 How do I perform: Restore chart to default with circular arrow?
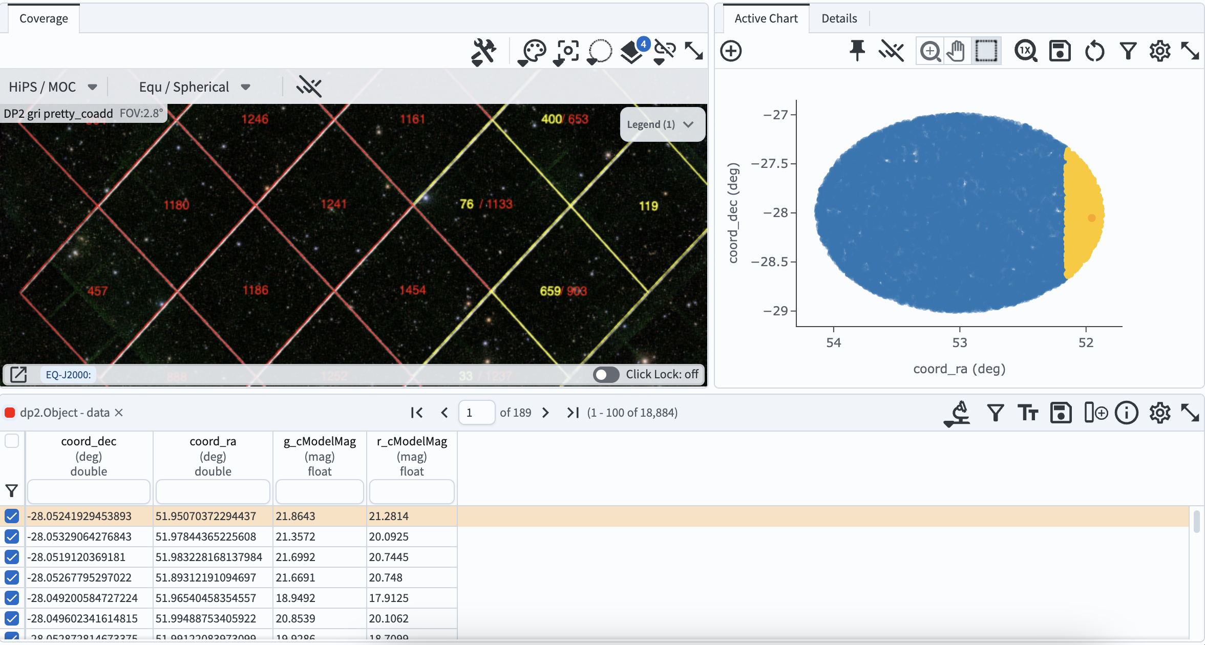[1094, 51]
